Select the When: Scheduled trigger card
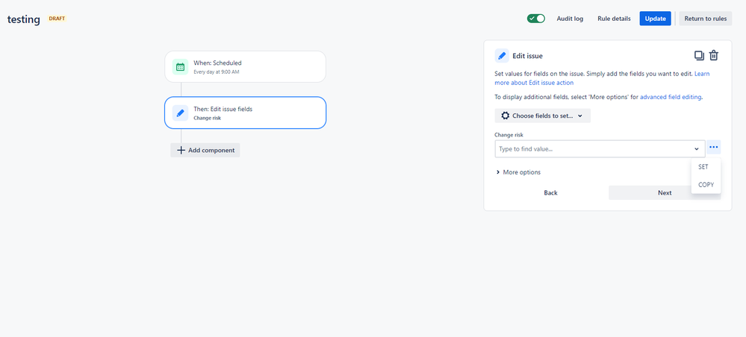Screen dimensions: 746x337 pyautogui.click(x=245, y=66)
